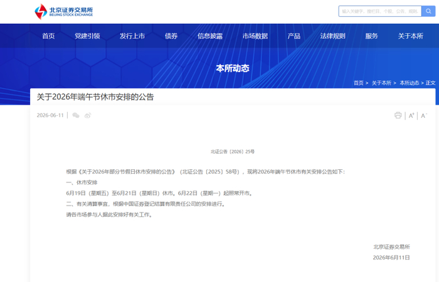Go to 本所动态 in the breadcrumb
439x282 pixels.
click(x=410, y=83)
